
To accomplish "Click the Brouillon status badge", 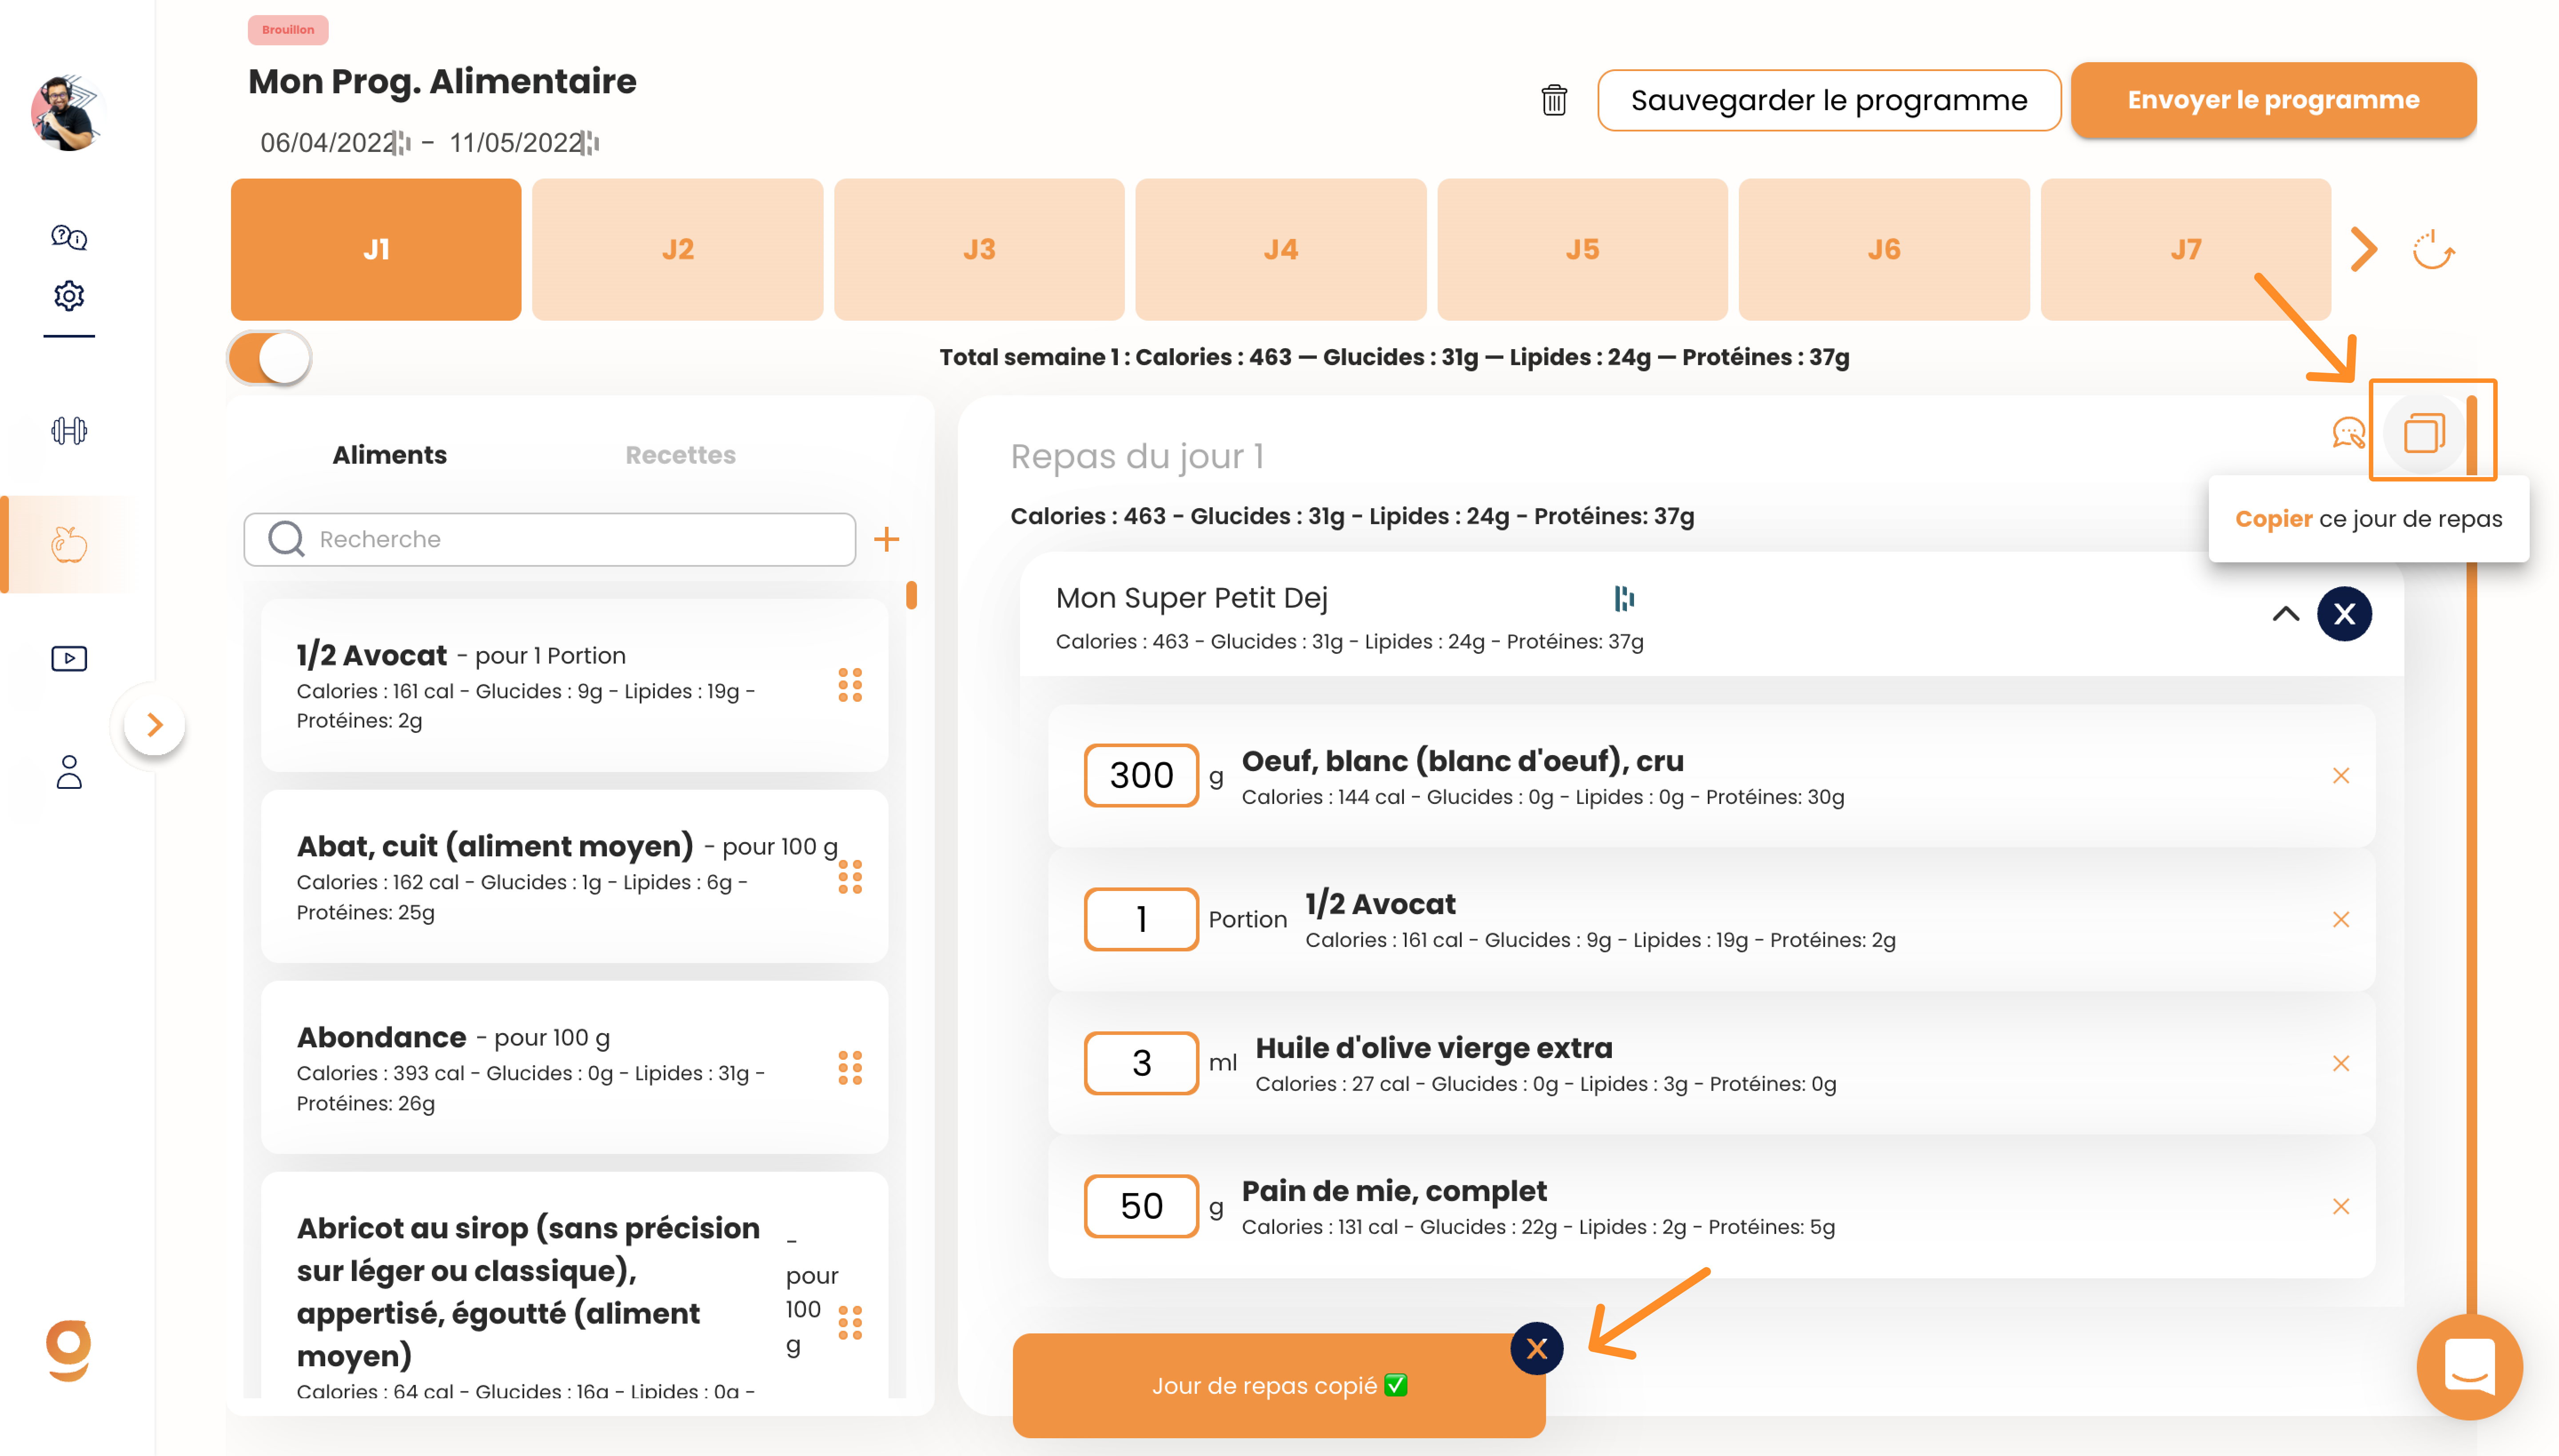I will point(288,30).
